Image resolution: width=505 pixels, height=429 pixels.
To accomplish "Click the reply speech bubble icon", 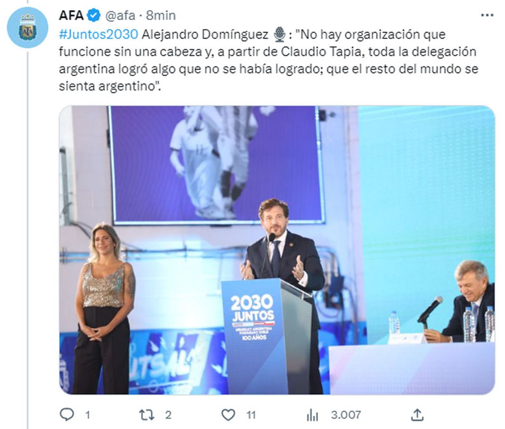I will click(66, 415).
